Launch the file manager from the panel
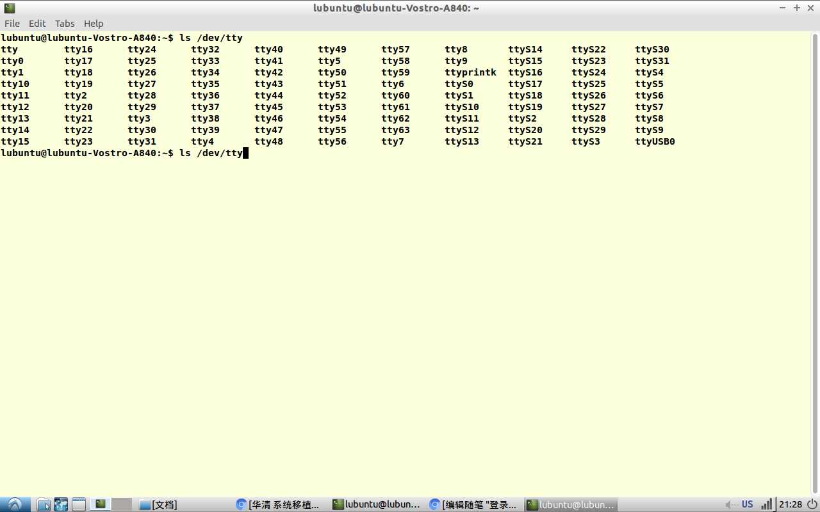The image size is (820, 512). tap(44, 504)
